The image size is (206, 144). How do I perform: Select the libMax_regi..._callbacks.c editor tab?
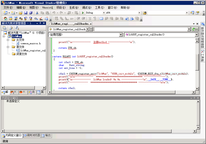pos(71,24)
